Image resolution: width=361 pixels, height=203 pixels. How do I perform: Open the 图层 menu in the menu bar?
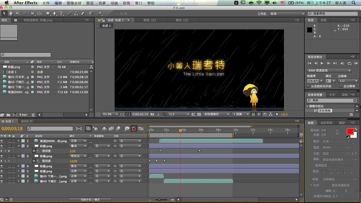90,3
